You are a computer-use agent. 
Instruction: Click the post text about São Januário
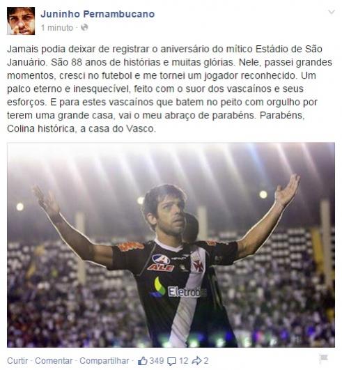click(169, 88)
